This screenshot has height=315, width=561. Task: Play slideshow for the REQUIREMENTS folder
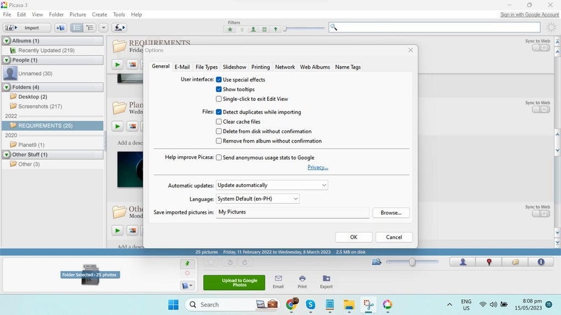click(x=117, y=65)
